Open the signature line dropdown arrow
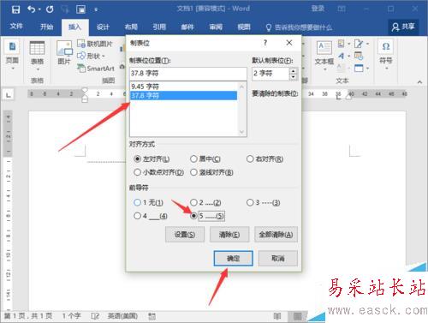The image size is (428, 323). [x=367, y=44]
